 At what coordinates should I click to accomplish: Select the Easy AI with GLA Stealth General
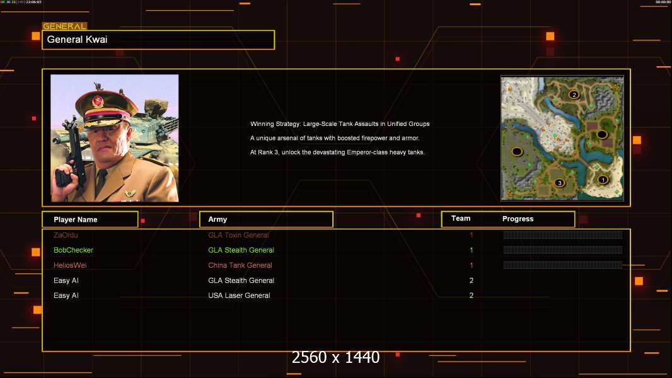66,280
